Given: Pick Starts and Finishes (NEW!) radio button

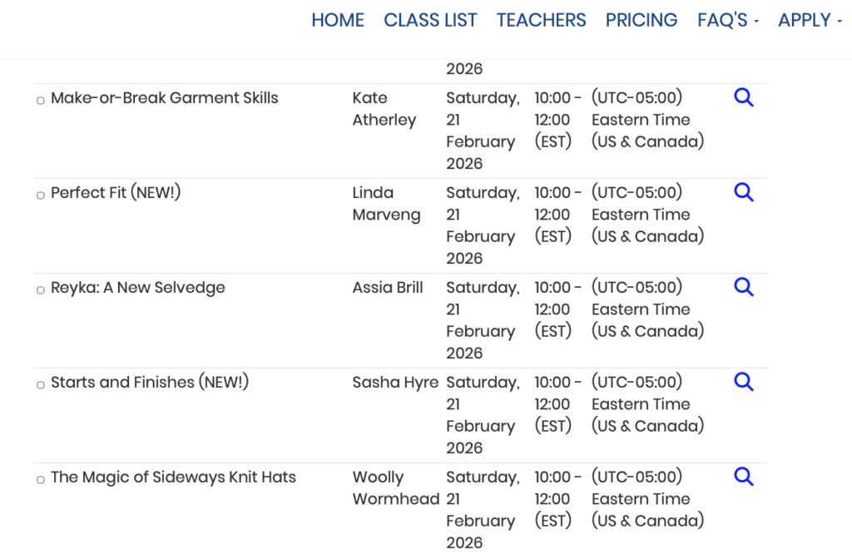Looking at the screenshot, I should pyautogui.click(x=40, y=384).
